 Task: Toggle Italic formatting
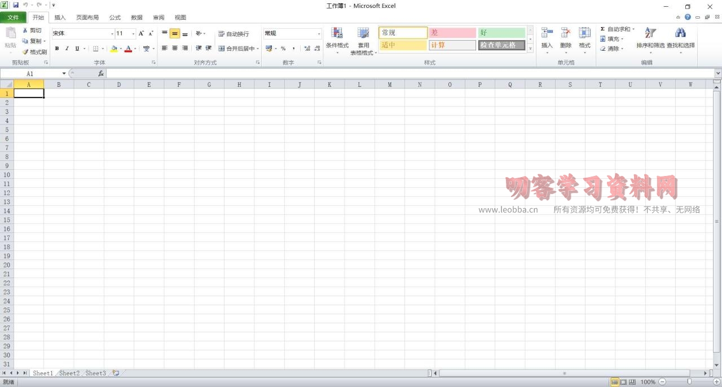click(66, 49)
